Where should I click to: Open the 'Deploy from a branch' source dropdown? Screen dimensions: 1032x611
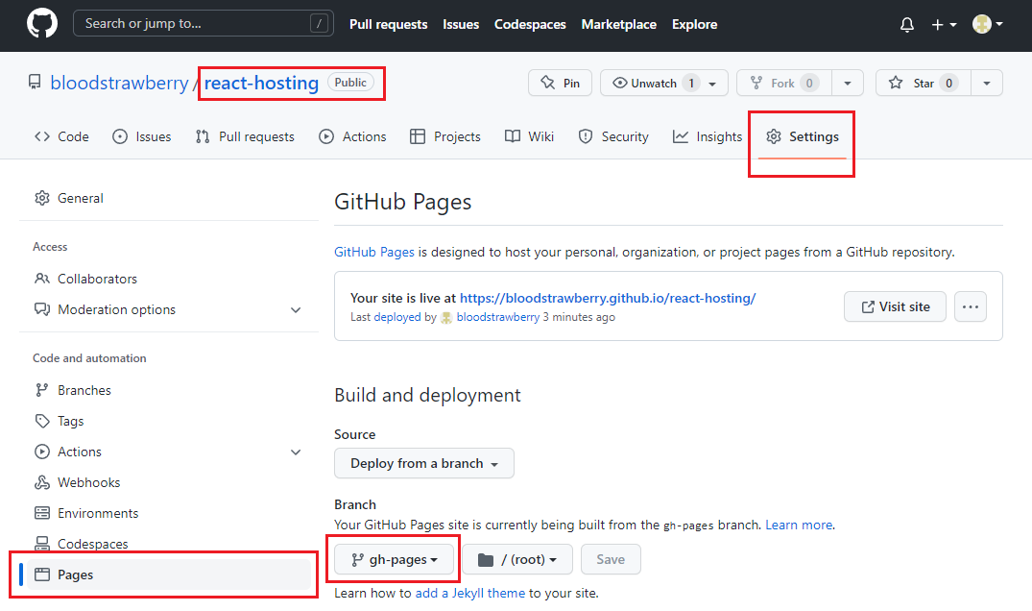pyautogui.click(x=424, y=463)
